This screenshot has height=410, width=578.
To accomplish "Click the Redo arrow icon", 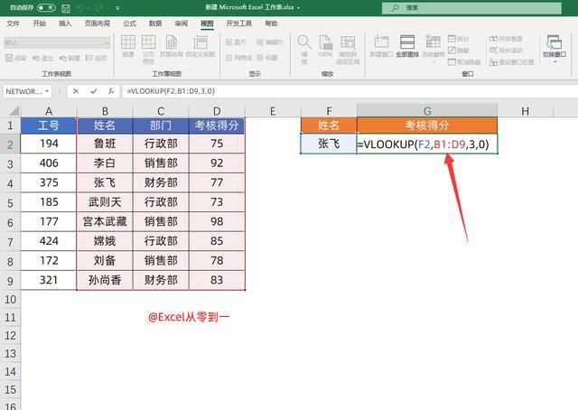I will click(99, 8).
